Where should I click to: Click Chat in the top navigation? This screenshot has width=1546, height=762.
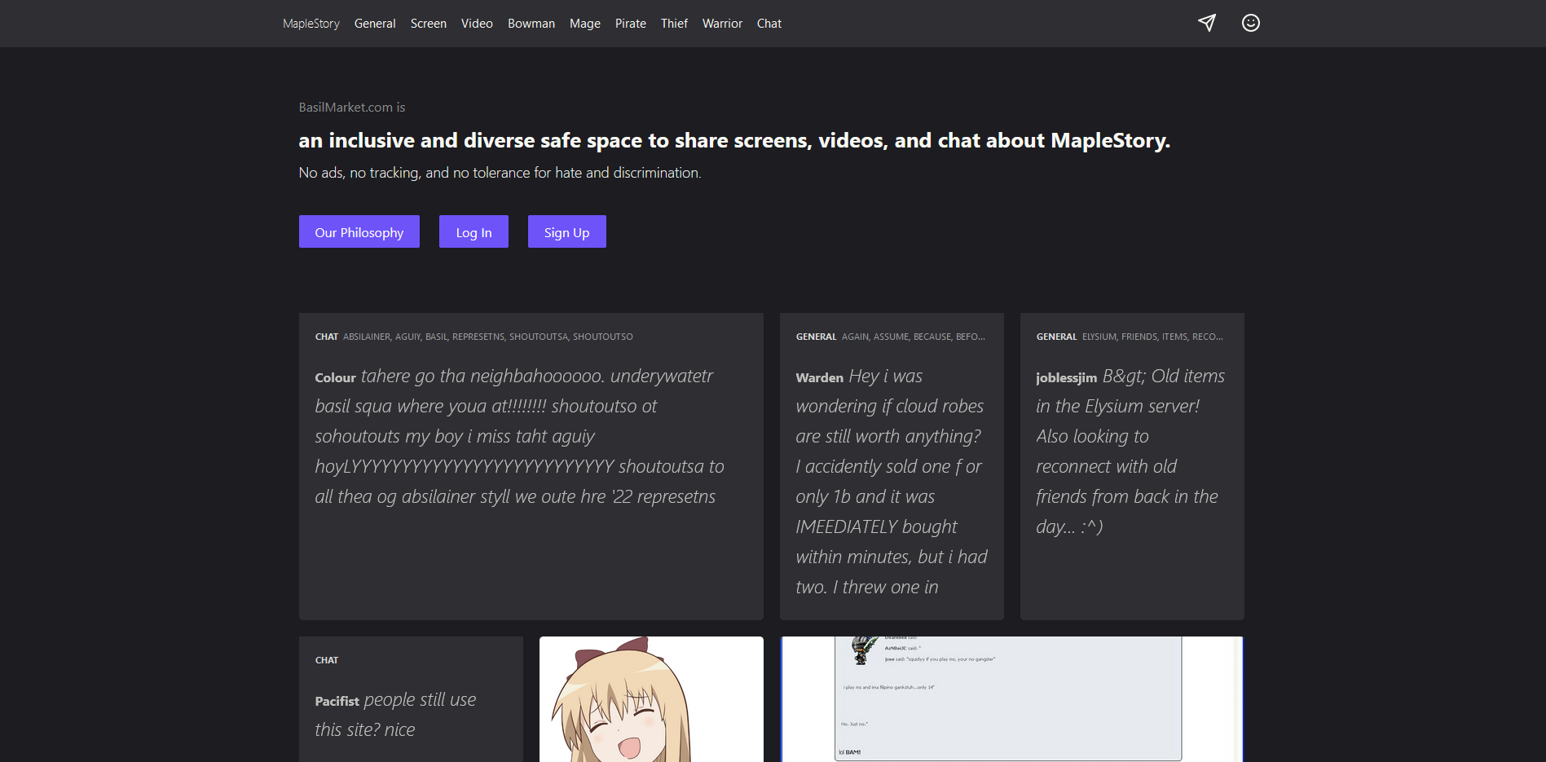769,24
